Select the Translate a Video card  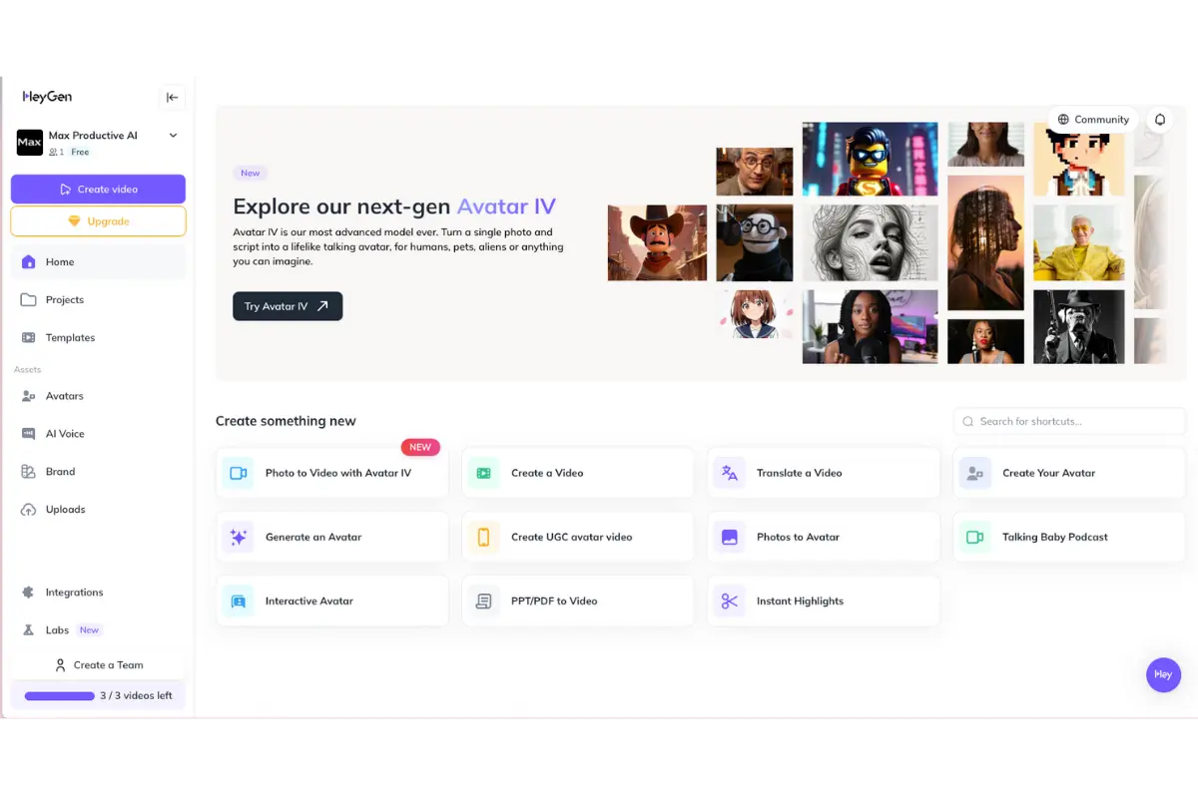[x=824, y=473]
